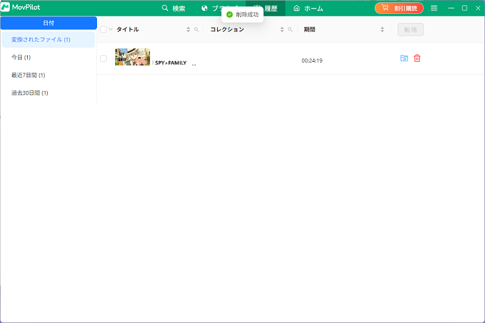Image resolution: width=485 pixels, height=323 pixels.
Task: Delete SPY×FAMILY with the red trash icon
Action: [x=417, y=58]
